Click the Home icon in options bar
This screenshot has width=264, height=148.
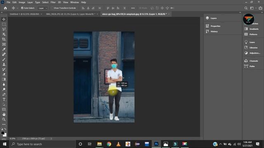[x=5, y=8]
